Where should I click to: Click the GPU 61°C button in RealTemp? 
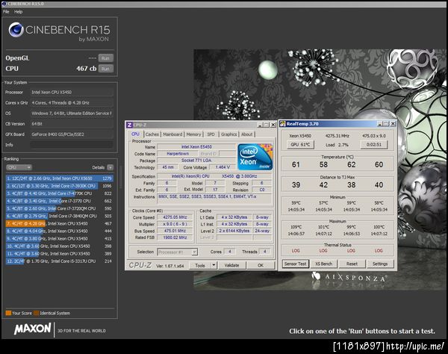pyautogui.click(x=300, y=145)
